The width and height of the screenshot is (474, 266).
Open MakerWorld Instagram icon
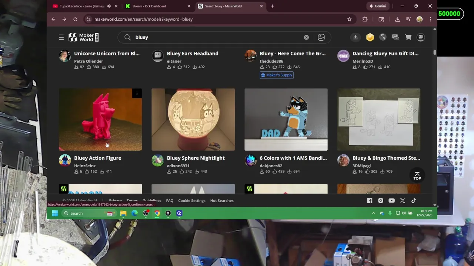pos(381,201)
